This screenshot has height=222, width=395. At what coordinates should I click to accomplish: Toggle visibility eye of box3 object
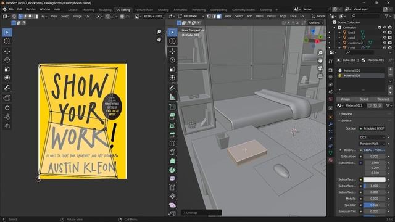tap(385, 33)
